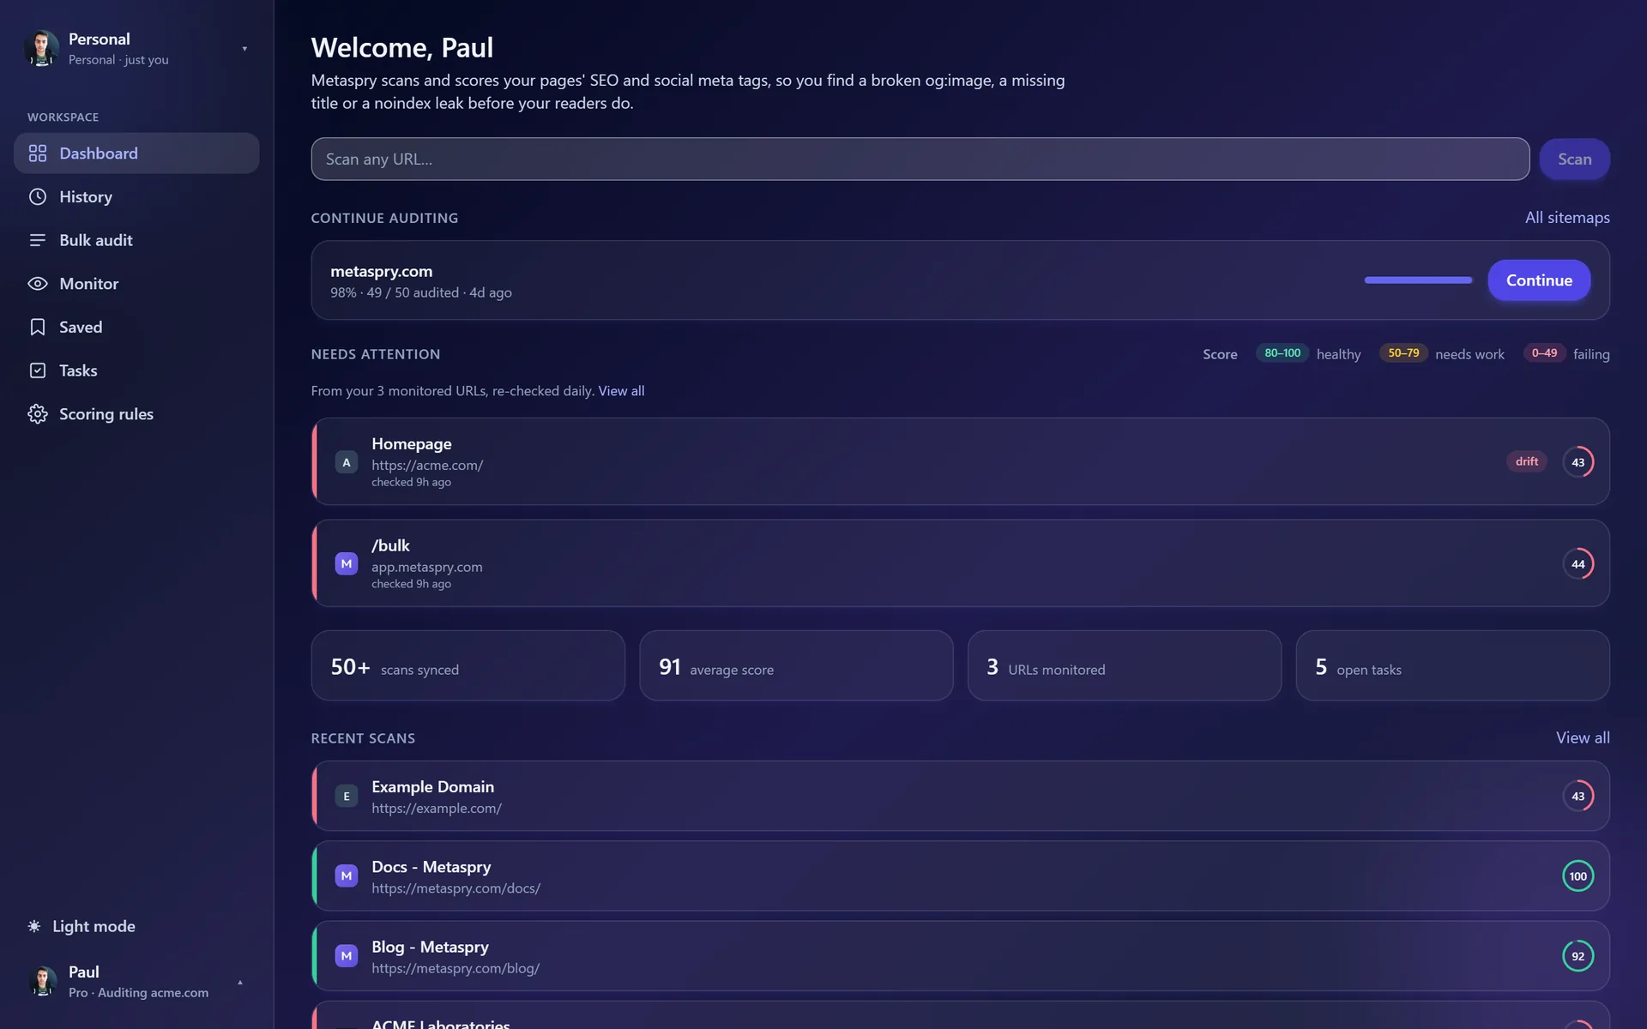The image size is (1647, 1029).
Task: Click the Homepage row's A site badge
Action: [x=347, y=462]
